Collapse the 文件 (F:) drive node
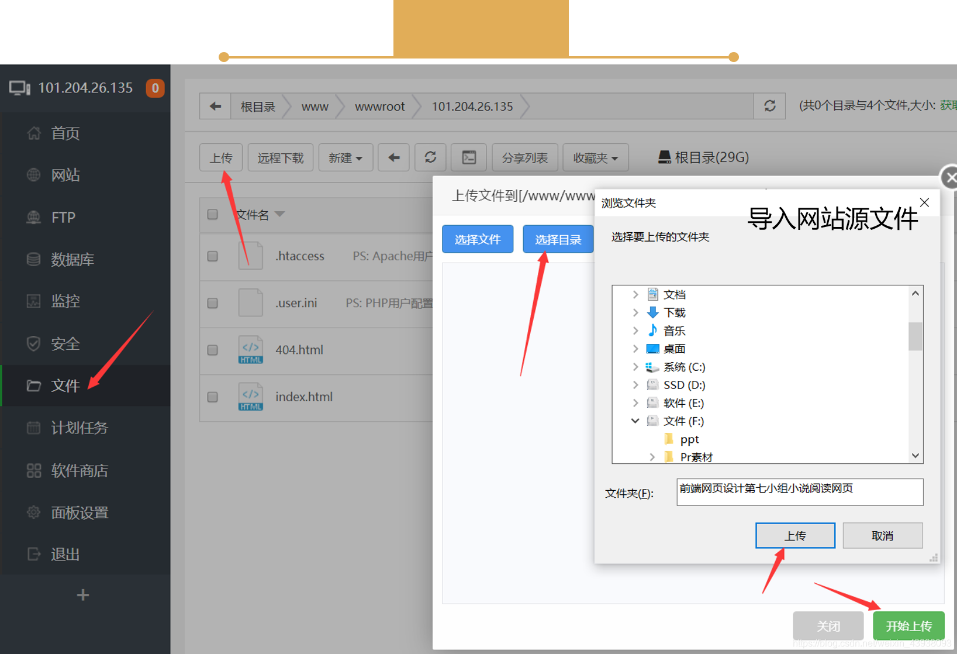Viewport: 957px width, 654px height. pos(635,421)
